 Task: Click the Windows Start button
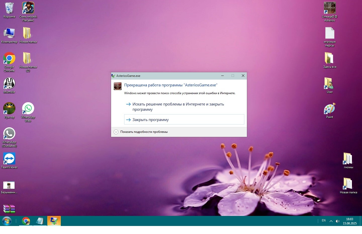7,221
